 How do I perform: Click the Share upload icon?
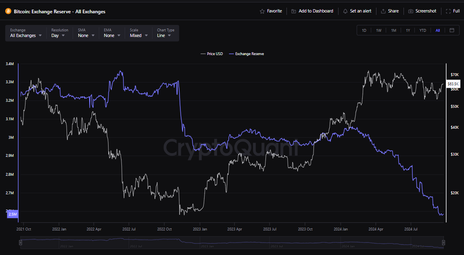click(383, 11)
